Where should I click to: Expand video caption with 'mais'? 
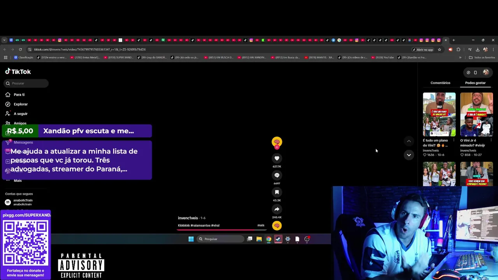261,225
